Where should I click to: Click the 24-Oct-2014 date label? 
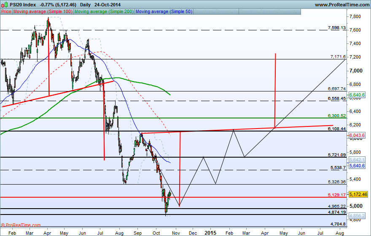tap(108, 5)
